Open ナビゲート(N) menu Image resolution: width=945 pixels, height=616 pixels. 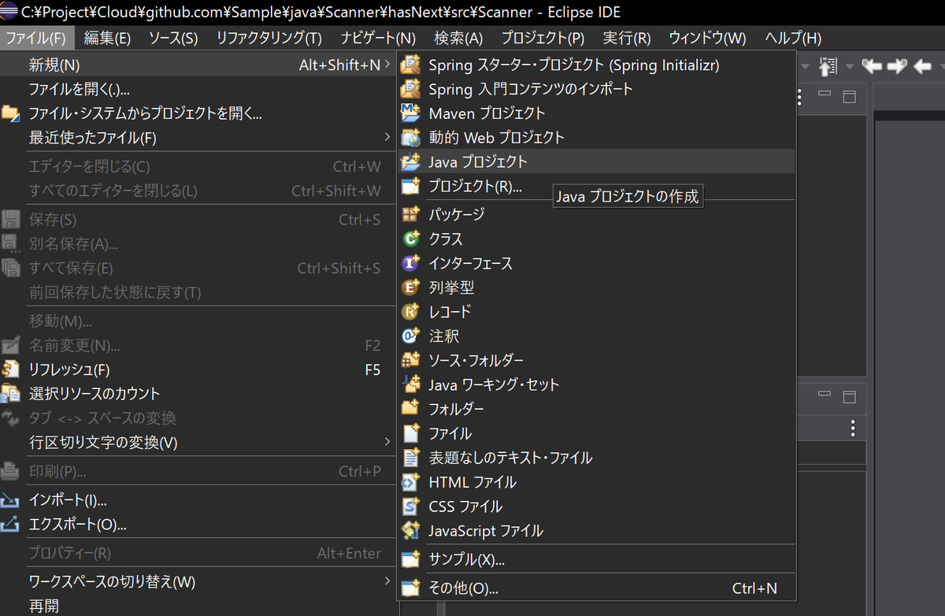point(378,38)
